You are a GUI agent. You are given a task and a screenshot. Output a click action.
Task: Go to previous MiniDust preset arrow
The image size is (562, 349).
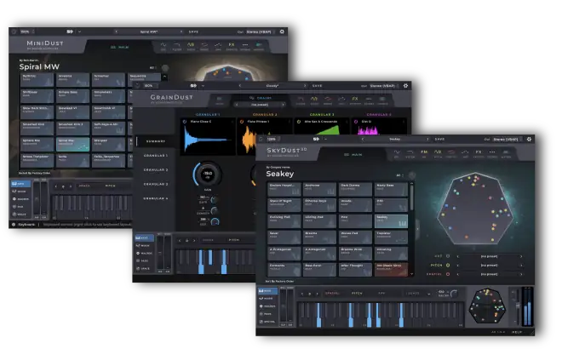[x=116, y=31]
